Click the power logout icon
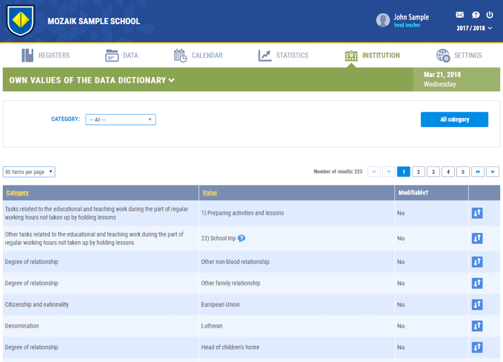 click(x=490, y=15)
